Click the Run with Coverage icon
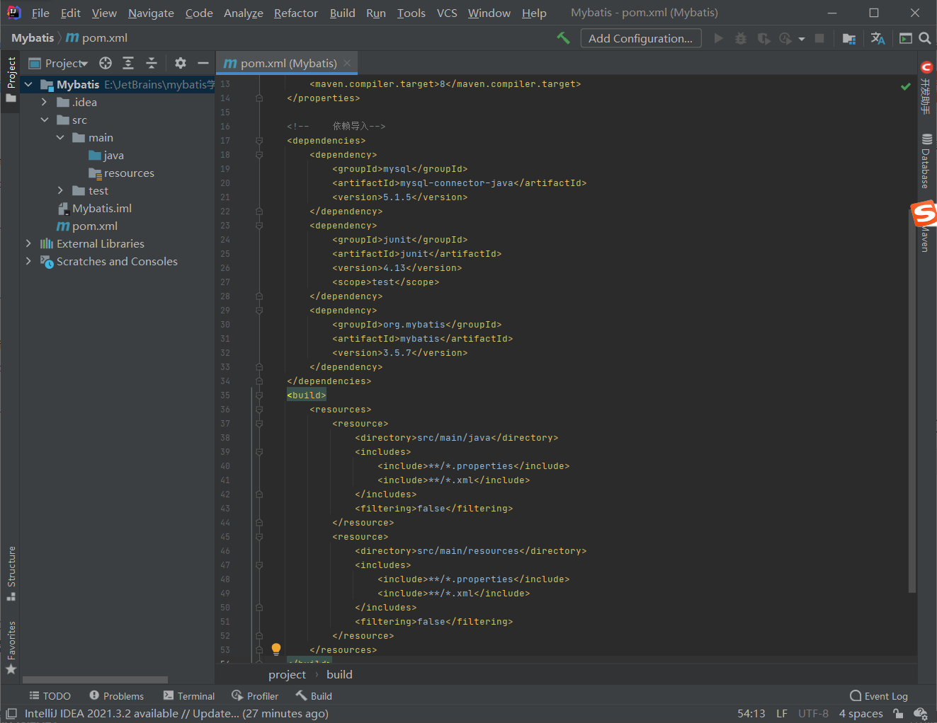This screenshot has width=937, height=723. point(763,38)
